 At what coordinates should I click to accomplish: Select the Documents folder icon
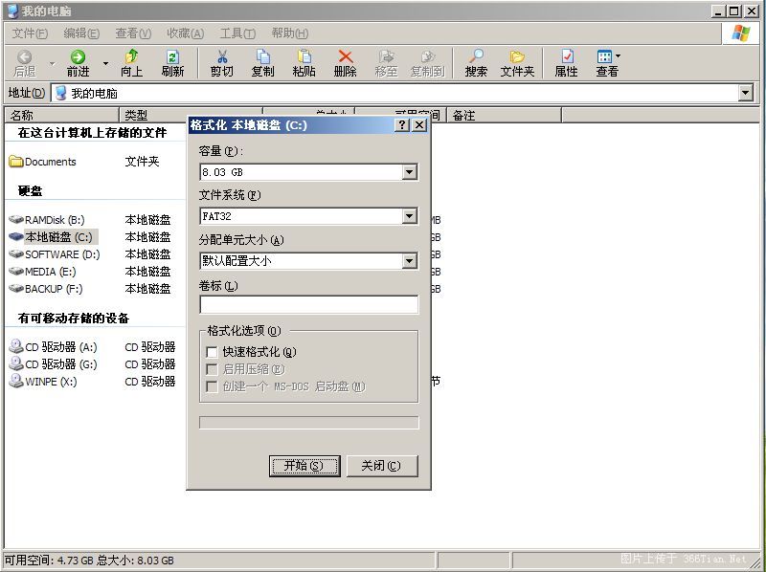click(x=16, y=162)
